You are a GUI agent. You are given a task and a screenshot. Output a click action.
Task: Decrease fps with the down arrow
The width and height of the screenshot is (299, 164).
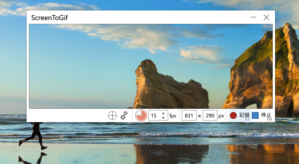pos(163,118)
